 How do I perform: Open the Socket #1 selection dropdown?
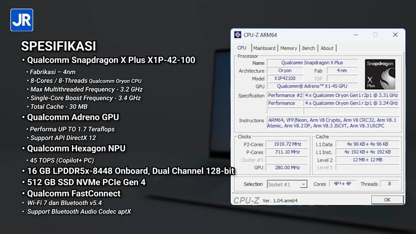(287, 184)
